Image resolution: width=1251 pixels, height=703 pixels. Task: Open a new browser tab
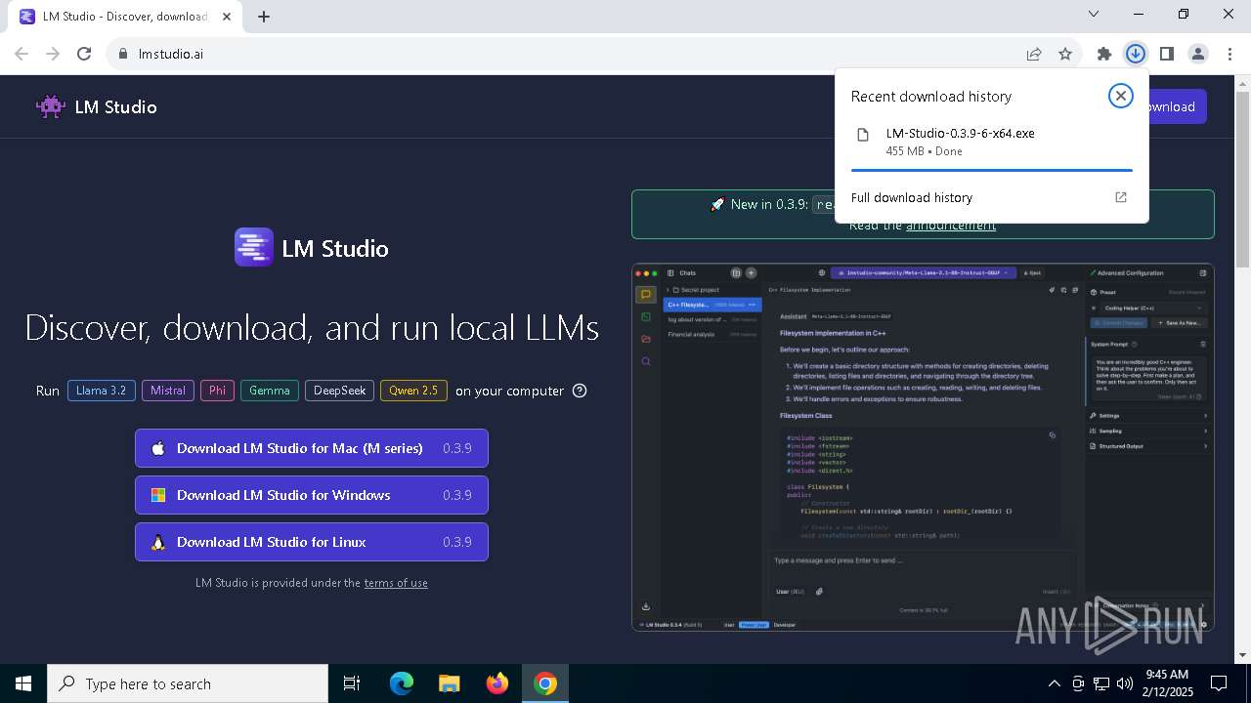(264, 16)
